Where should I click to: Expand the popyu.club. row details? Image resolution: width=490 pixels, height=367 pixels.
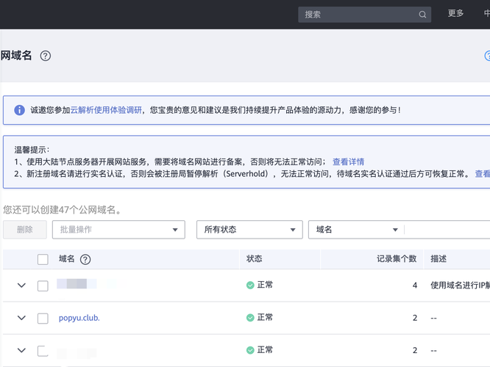coord(21,318)
